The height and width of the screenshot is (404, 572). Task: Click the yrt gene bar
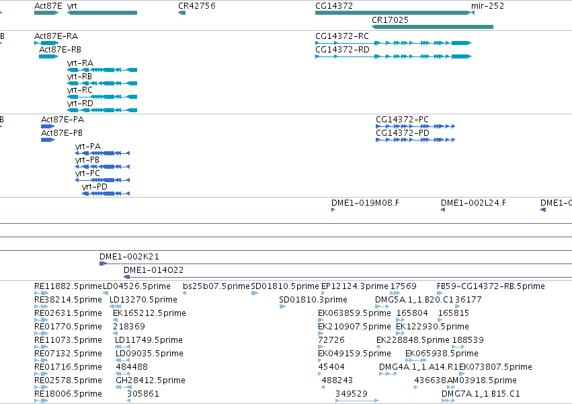pyautogui.click(x=102, y=13)
